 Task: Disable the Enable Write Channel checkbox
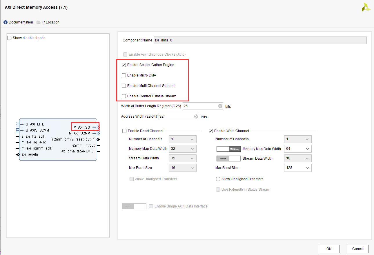[211, 131]
